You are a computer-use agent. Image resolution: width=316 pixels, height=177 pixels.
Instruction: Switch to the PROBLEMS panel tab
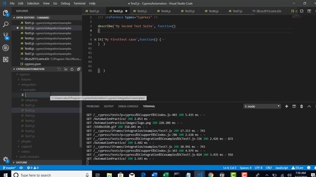pyautogui.click(x=93, y=106)
